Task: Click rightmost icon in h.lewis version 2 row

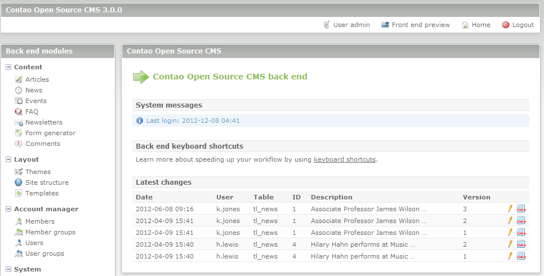Action: pyautogui.click(x=521, y=244)
